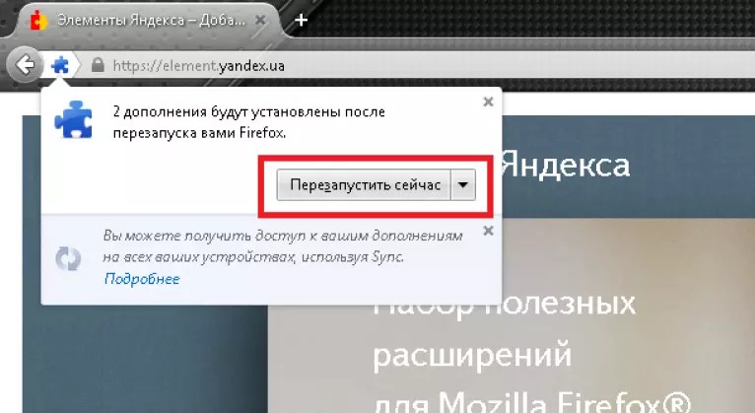Click the back navigation arrow button
Image resolution: width=755 pixels, height=413 pixels.
point(23,64)
